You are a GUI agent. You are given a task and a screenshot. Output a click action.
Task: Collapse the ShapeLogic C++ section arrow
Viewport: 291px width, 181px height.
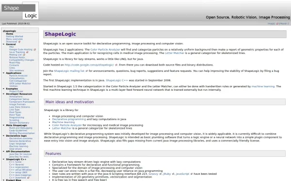click(x=3, y=159)
